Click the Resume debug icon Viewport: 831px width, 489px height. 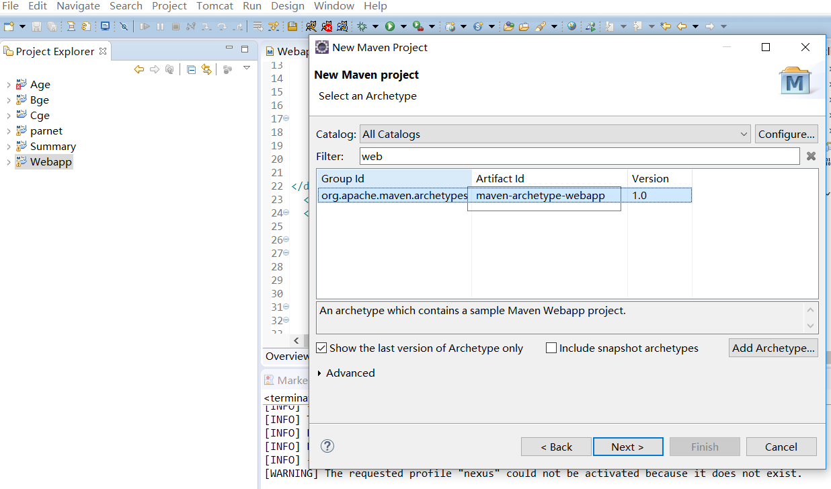click(145, 26)
